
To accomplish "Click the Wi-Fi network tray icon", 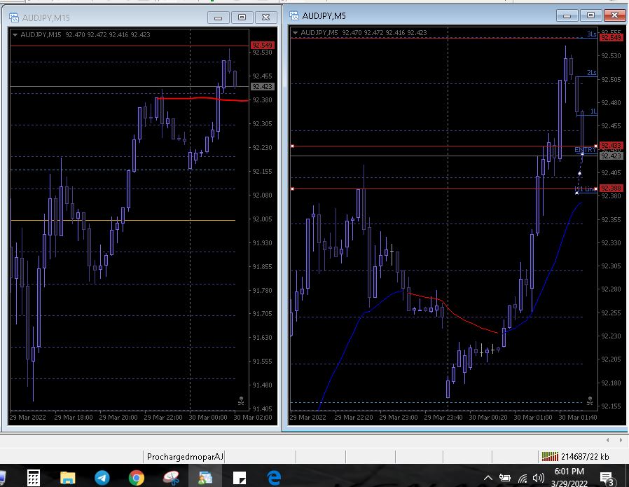I will tap(523, 478).
